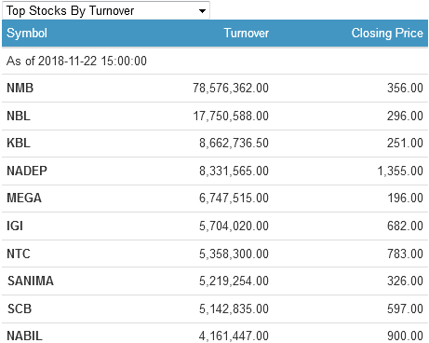Screen dimensions: 429x343
Task: Select the NTC symbol link
Action: 19,254
